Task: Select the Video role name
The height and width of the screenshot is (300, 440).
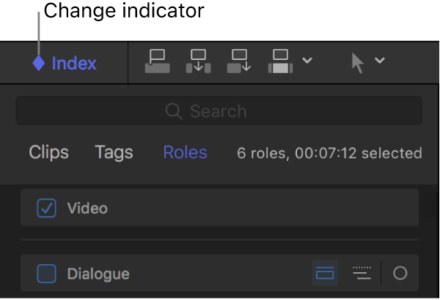Action: point(87,209)
